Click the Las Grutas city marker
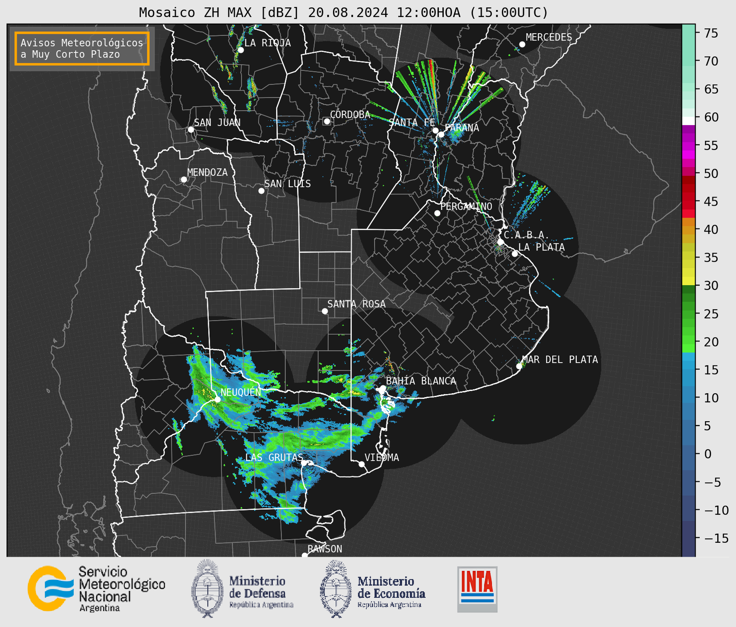736x627 pixels. coord(304,463)
